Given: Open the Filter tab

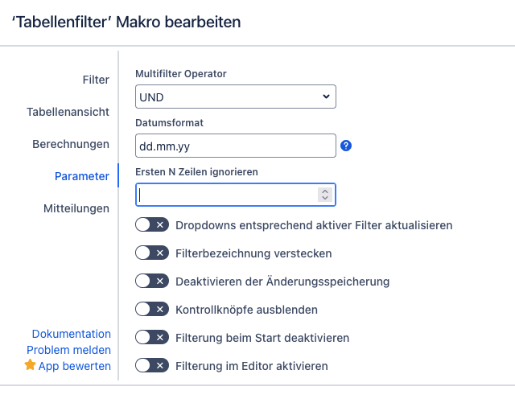Looking at the screenshot, I should tap(96, 80).
